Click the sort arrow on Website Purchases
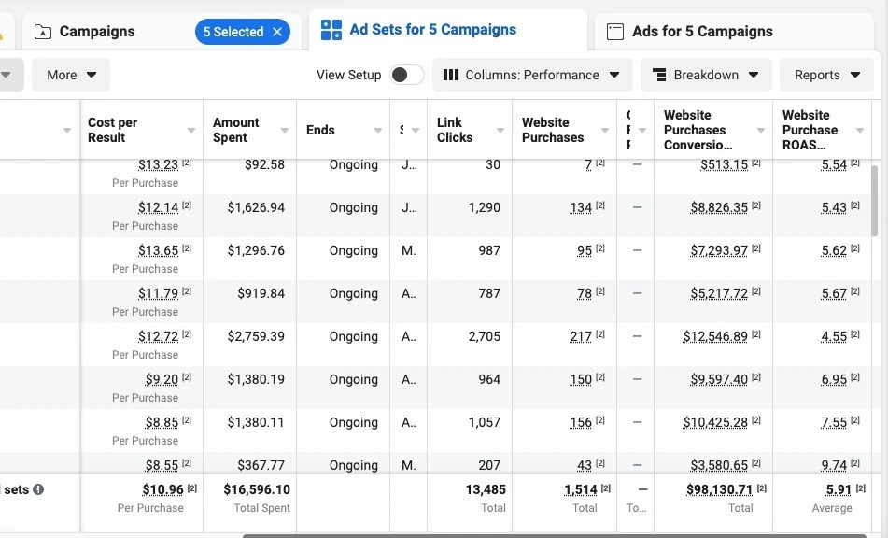This screenshot has width=888, height=538. [x=605, y=131]
